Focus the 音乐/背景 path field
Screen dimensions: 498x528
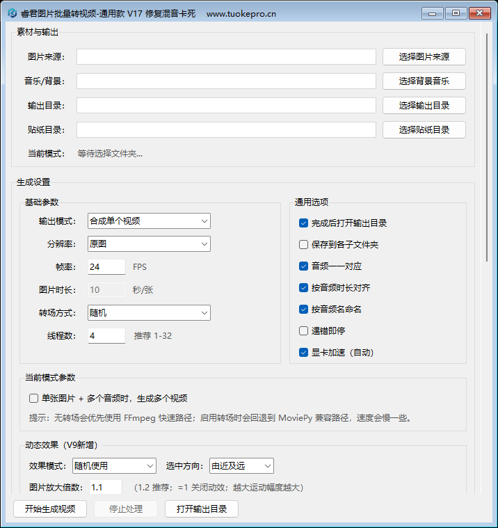pyautogui.click(x=226, y=81)
